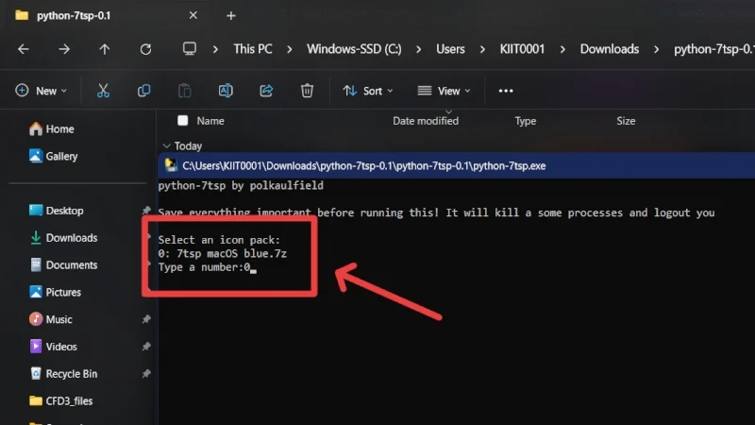Click the Delete trash icon

coord(307,91)
